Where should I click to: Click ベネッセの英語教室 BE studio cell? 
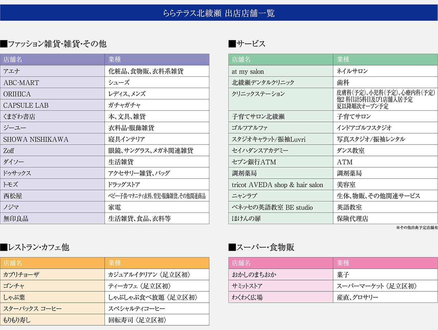(x=281, y=207)
